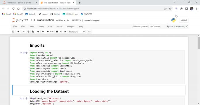Open the command palette keyboard icon
The image size is (200, 105).
[x=89, y=32]
